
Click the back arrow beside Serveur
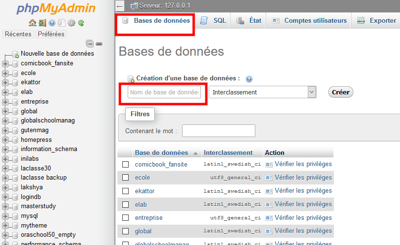point(120,6)
